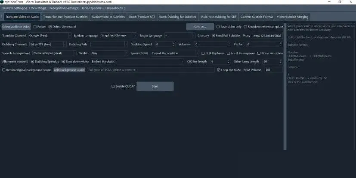This screenshot has height=178, width=356.
Task: Click the Glossary button
Action: click(203, 36)
